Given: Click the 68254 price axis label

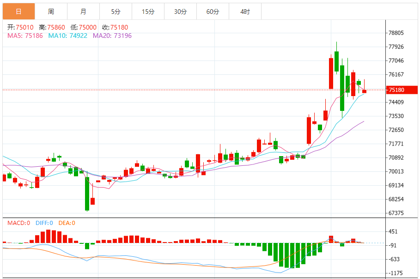Looking at the screenshot, I should 396,199.
